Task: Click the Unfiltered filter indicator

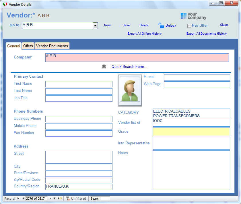Action: [x=76, y=199]
